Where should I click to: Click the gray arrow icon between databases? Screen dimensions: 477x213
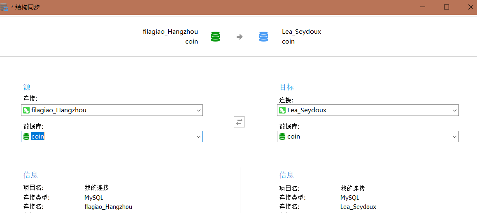click(240, 37)
